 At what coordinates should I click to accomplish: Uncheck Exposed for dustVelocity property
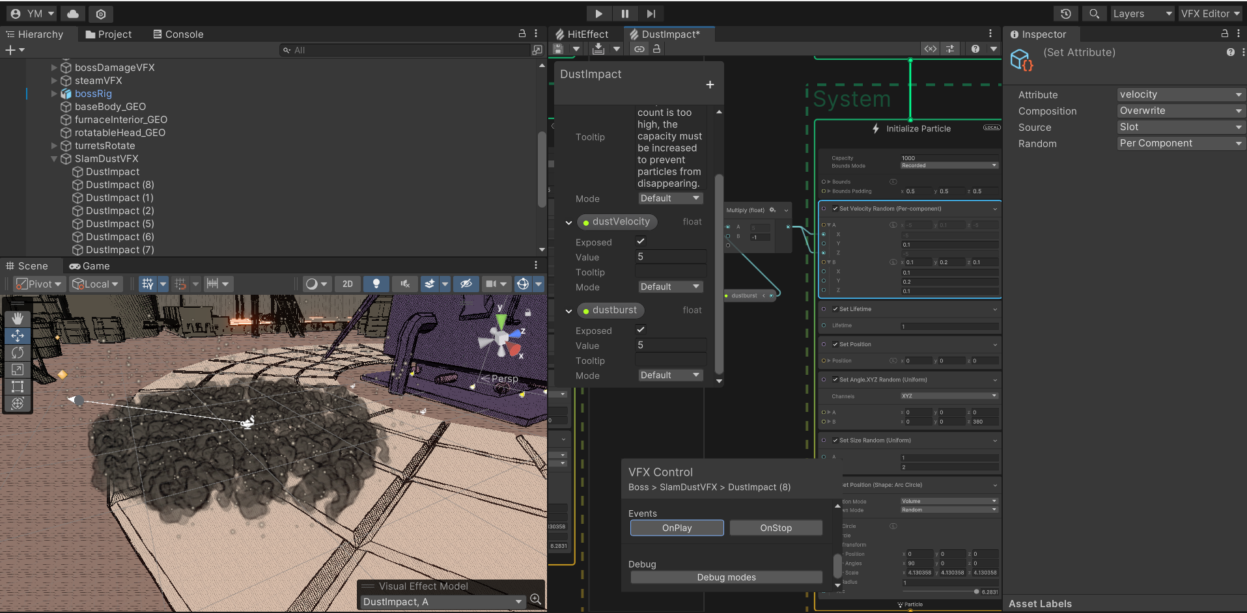[641, 241]
